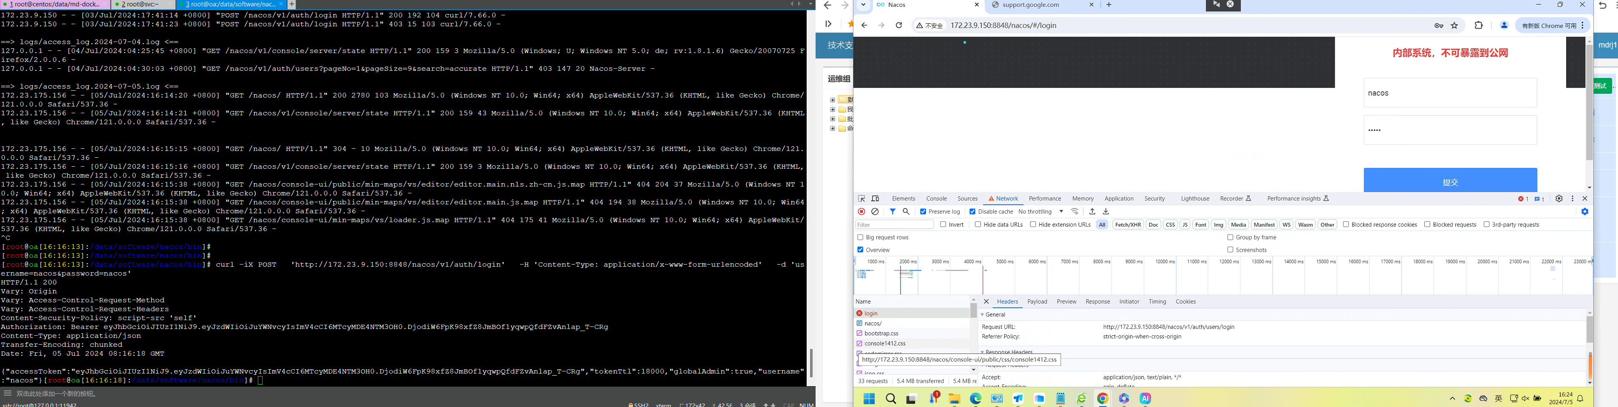Show hidden system tray icons chevron
The width and height of the screenshot is (1618, 407).
coord(1452,399)
